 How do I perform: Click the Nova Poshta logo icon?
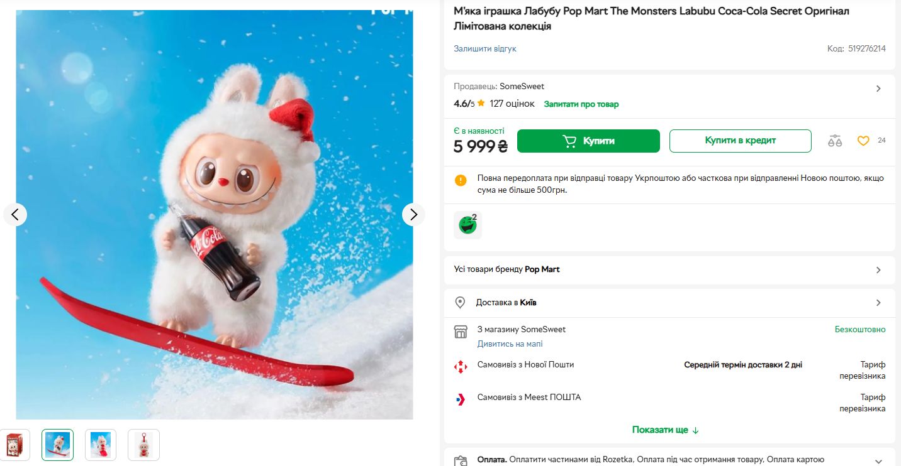[x=461, y=366]
